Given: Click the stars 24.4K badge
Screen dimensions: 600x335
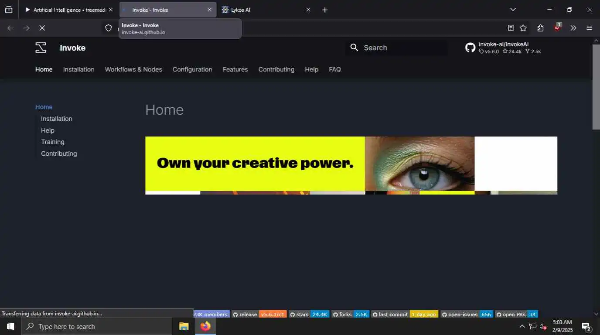Looking at the screenshot, I should (x=309, y=314).
